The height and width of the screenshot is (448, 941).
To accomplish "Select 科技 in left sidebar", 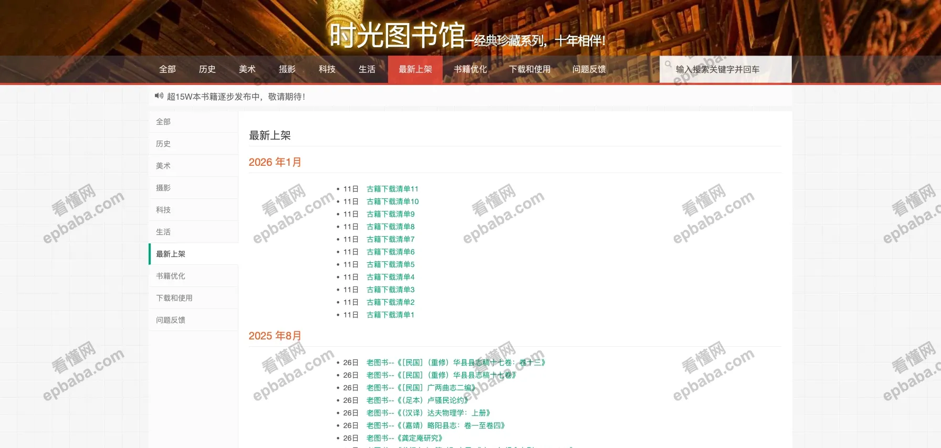I will coord(193,210).
